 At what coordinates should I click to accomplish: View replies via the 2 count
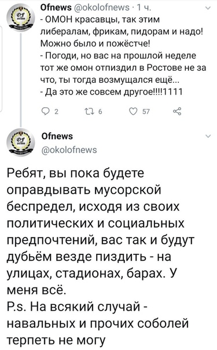(56, 112)
